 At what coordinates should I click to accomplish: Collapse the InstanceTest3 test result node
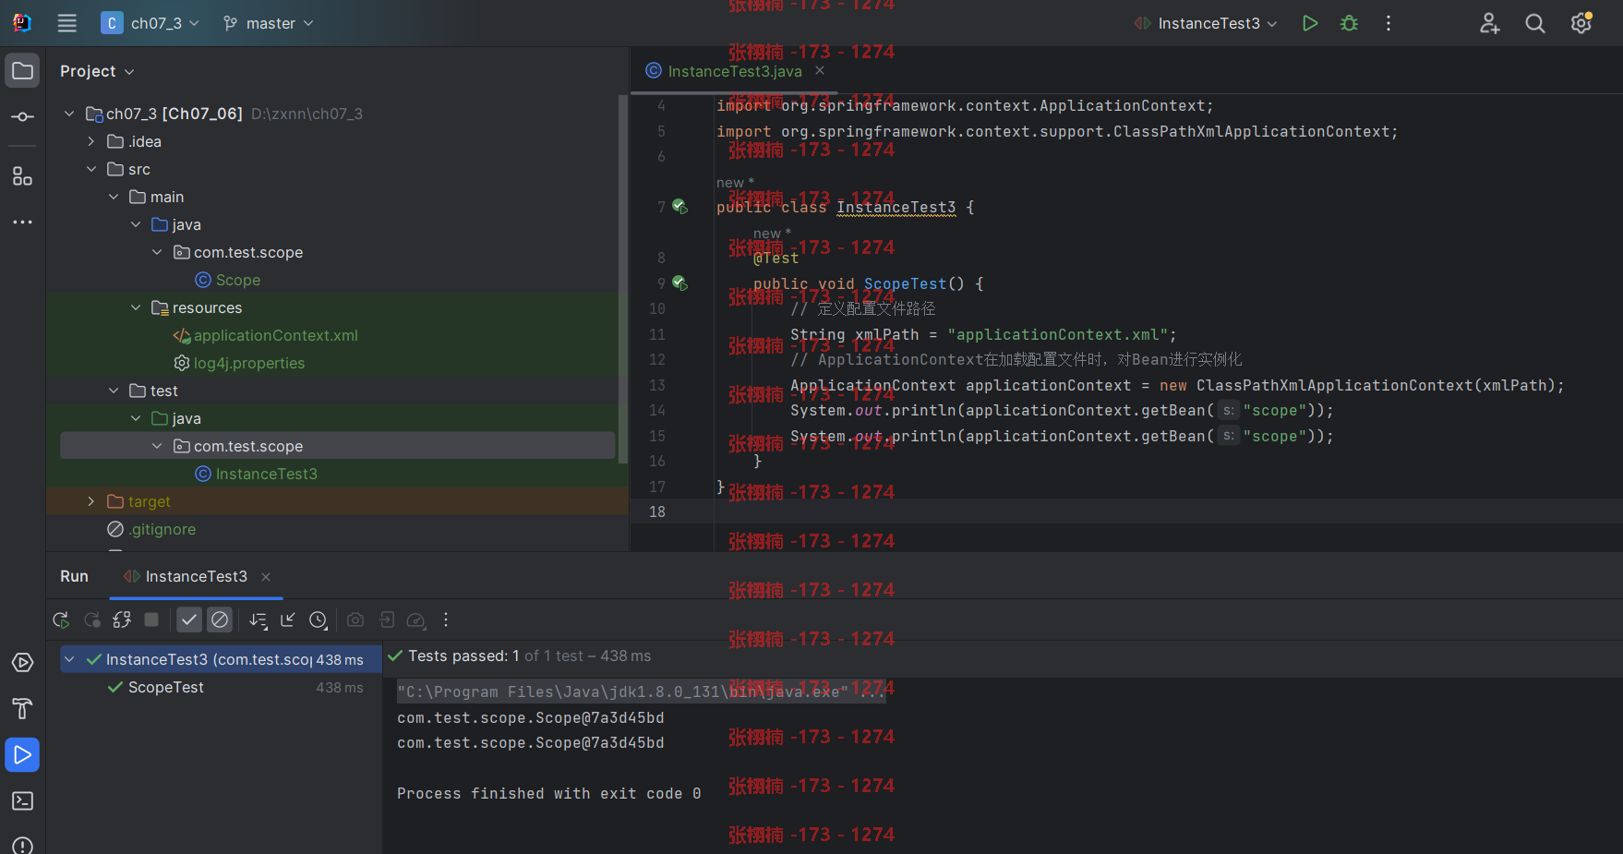pyautogui.click(x=69, y=659)
